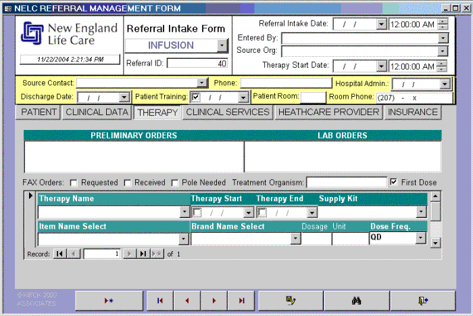Image resolution: width=473 pixels, height=316 pixels.
Task: Click the subform first record navigator
Action: point(59,254)
